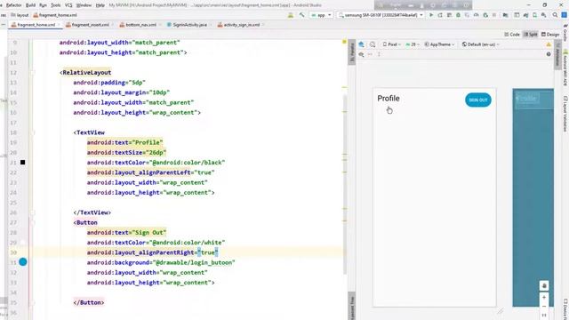This screenshot has width=569, height=320.
Task: Click the Project Structure icon in toolbar
Action: pyautogui.click(x=505, y=15)
